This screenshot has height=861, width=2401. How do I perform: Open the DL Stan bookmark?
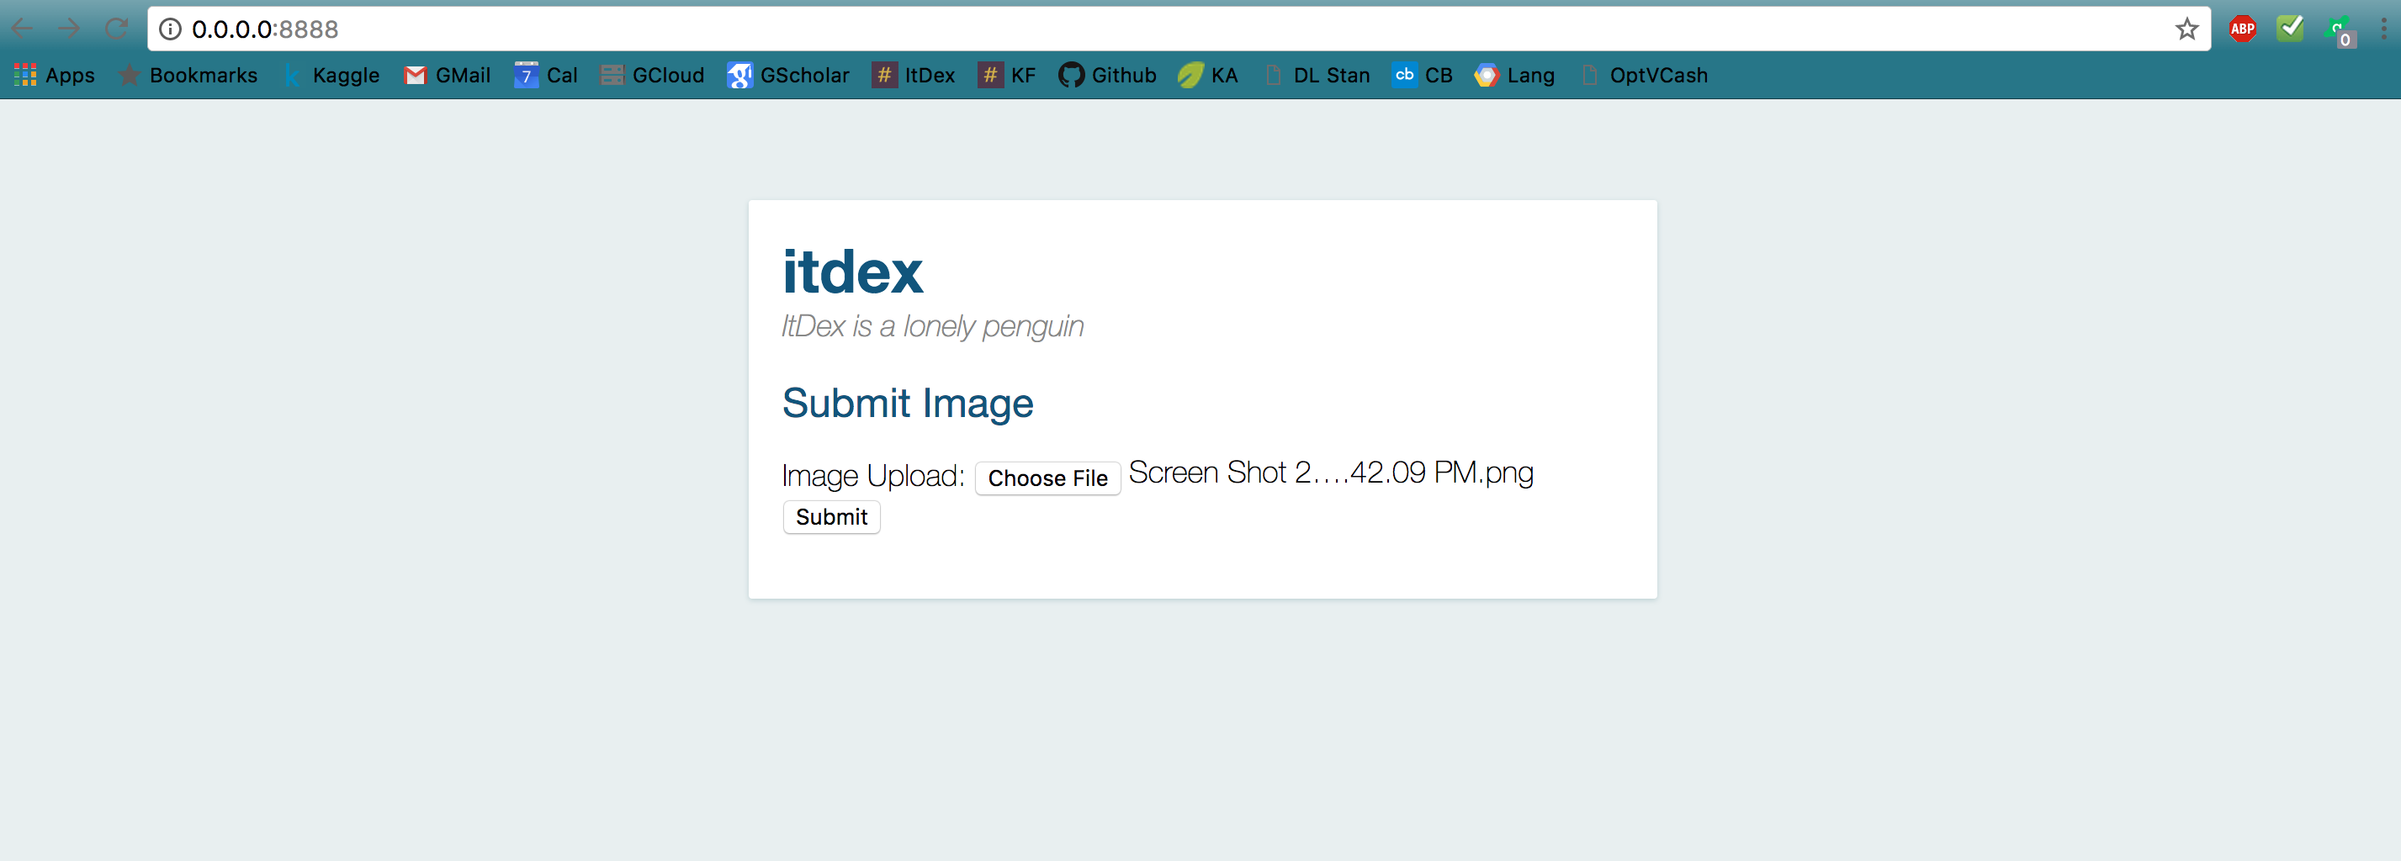(1317, 76)
